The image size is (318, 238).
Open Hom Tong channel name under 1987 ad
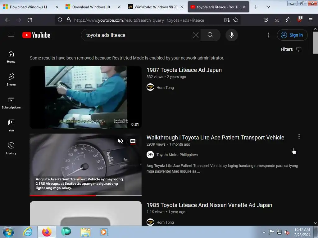[x=165, y=87]
